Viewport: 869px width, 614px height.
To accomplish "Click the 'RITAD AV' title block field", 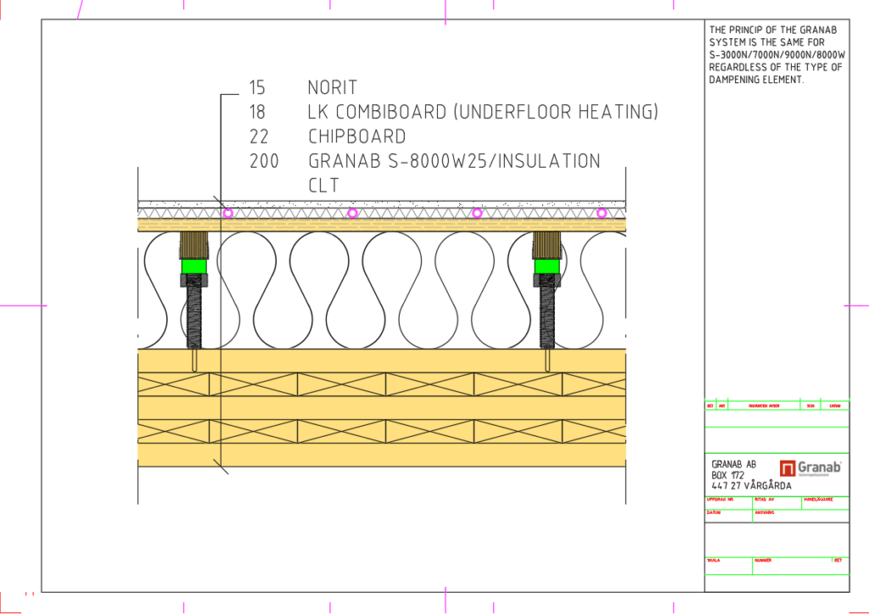I will pos(776,503).
